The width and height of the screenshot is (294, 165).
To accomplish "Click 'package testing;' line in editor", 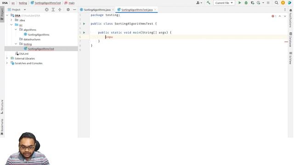I will click(105, 15).
